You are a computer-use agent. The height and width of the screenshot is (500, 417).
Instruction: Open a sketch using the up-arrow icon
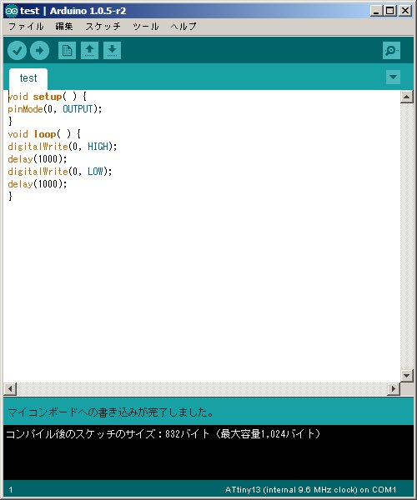(x=89, y=50)
